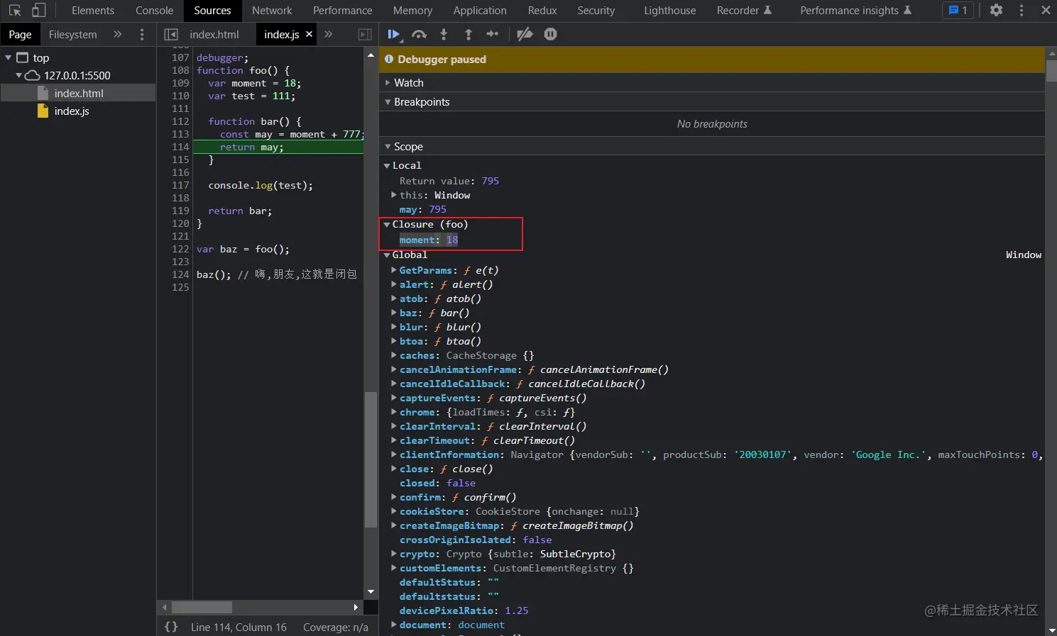Expand the Watch section
Screen dimensions: 1057x636
(x=408, y=83)
